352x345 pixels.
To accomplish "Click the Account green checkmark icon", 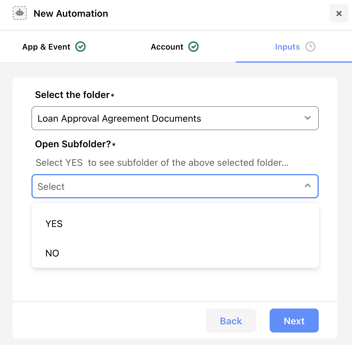I will tap(193, 47).
